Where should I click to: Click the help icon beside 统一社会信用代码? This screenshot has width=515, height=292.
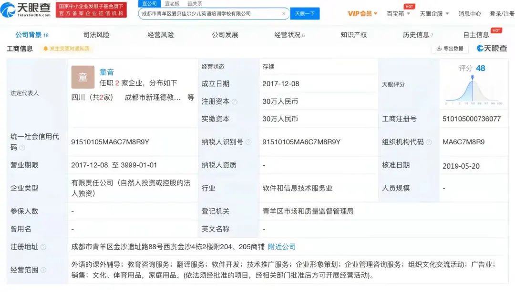[x=23, y=147]
